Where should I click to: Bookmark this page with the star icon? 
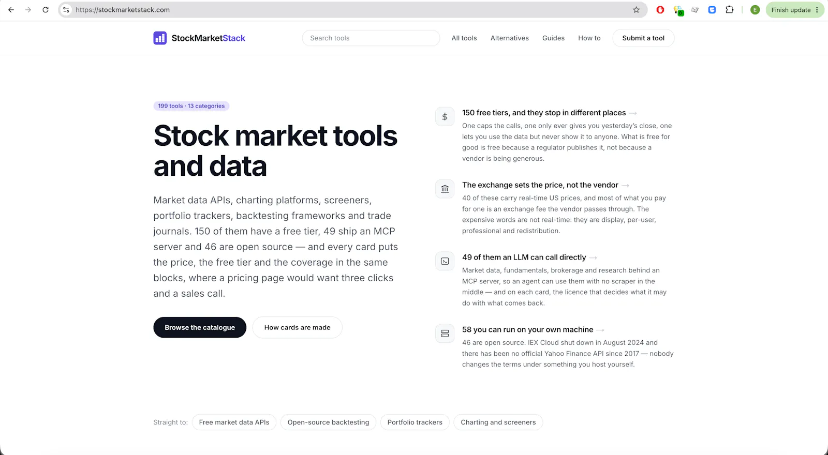(636, 10)
